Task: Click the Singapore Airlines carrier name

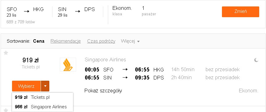Action: (105, 60)
